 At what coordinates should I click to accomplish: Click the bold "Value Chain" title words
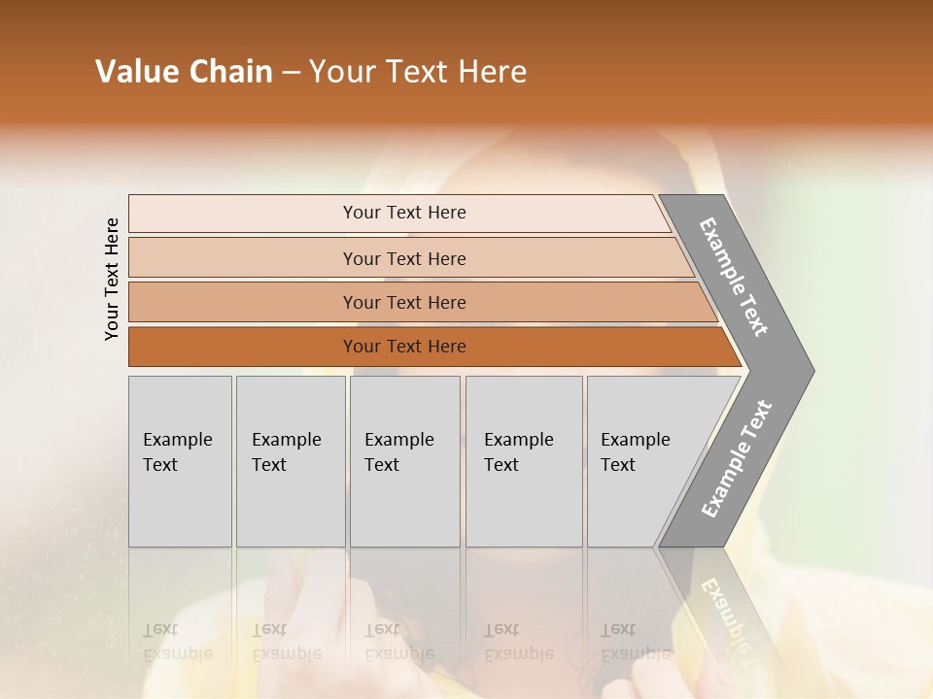tap(184, 72)
